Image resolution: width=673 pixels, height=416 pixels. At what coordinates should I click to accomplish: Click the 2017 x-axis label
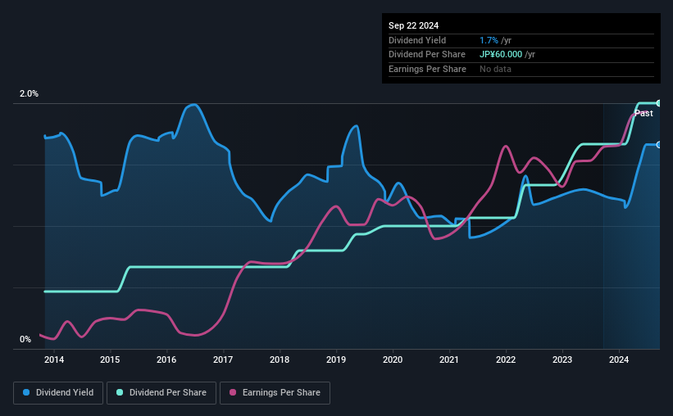coord(223,359)
